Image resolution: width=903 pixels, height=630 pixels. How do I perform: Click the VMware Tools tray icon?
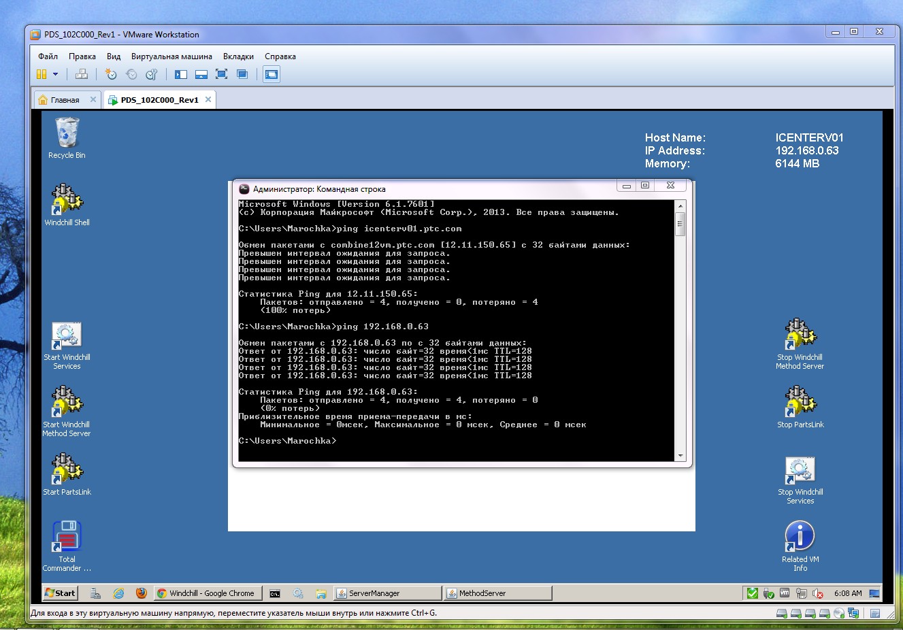point(785,593)
